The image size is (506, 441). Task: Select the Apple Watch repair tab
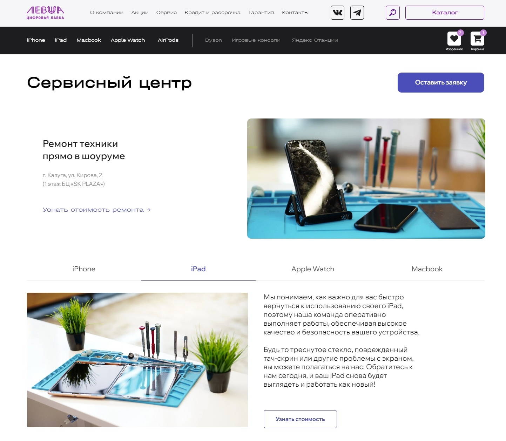313,269
